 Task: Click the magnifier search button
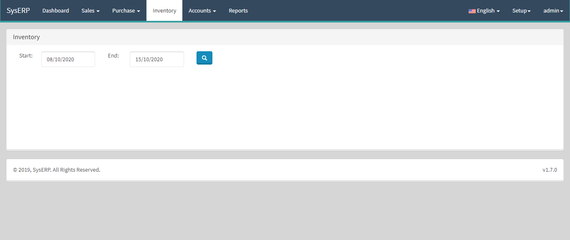click(204, 58)
